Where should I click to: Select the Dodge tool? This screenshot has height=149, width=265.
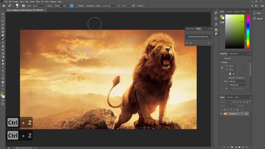(x=3, y=64)
